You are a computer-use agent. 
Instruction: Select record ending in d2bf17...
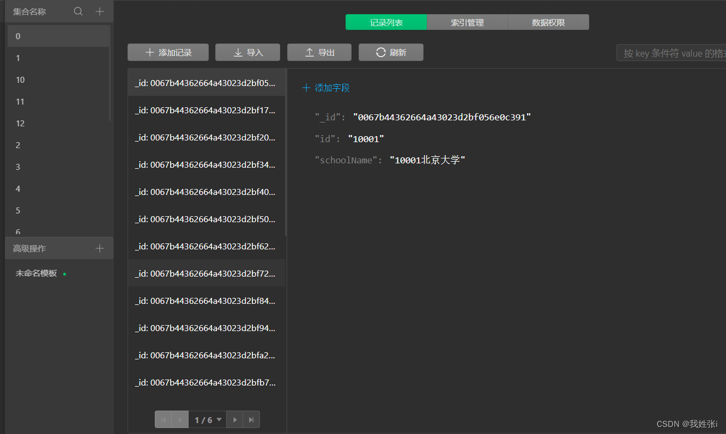[206, 110]
